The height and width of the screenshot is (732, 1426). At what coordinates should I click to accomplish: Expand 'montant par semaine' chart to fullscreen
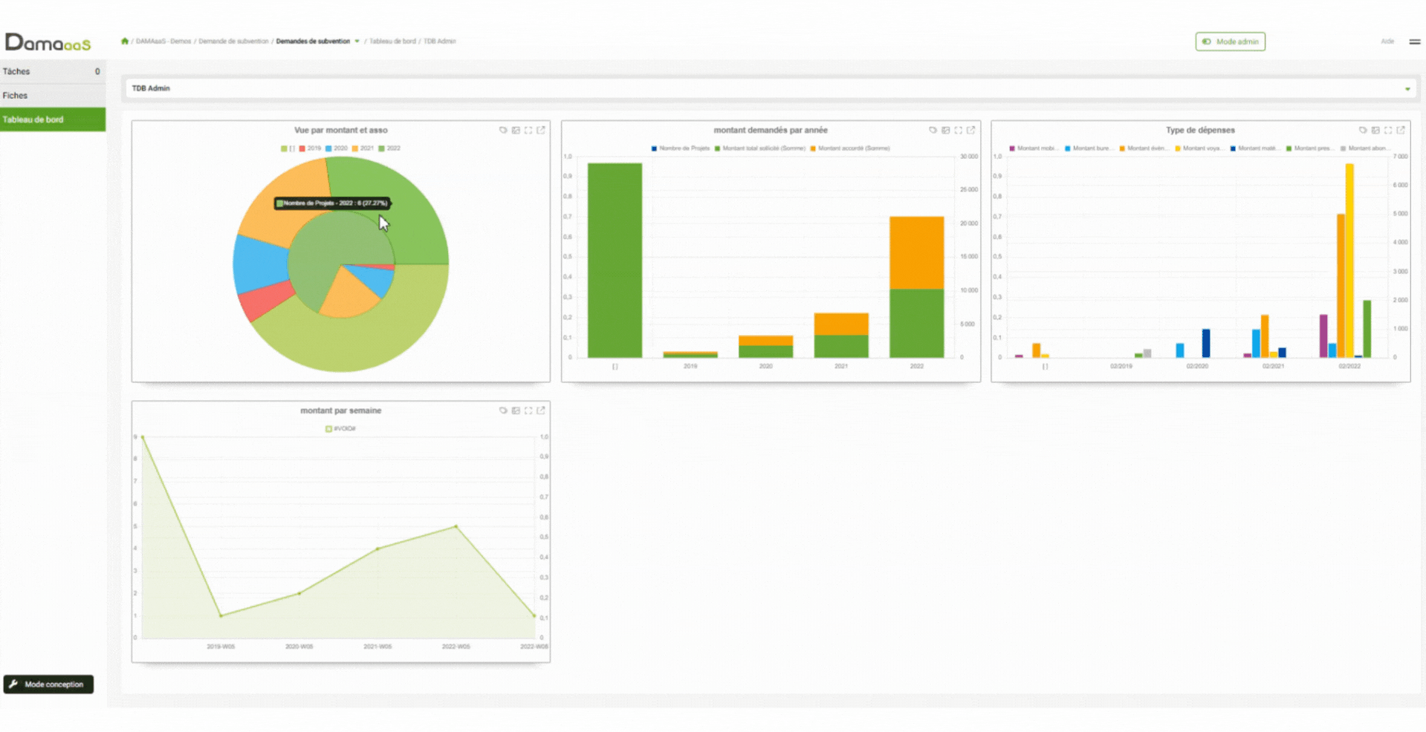pyautogui.click(x=528, y=411)
